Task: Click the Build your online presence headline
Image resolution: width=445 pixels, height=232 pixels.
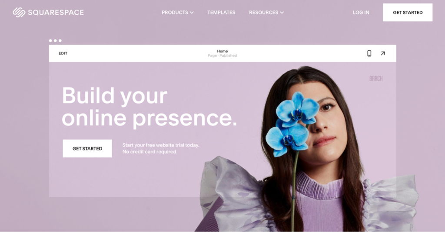Action: click(x=149, y=107)
